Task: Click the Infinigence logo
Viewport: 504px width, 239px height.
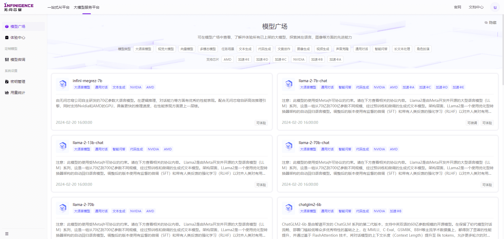Action: 19,7
